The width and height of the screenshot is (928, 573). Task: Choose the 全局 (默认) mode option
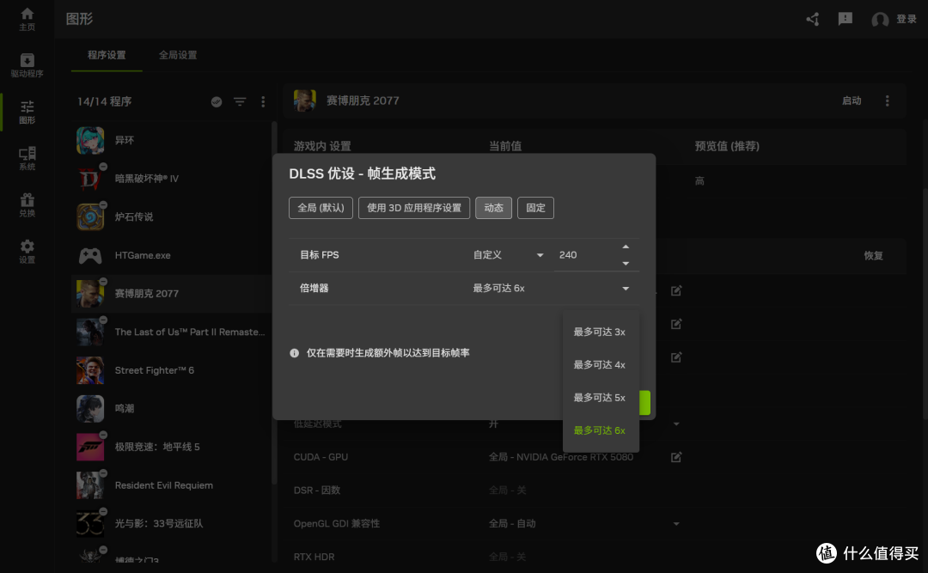tap(321, 208)
